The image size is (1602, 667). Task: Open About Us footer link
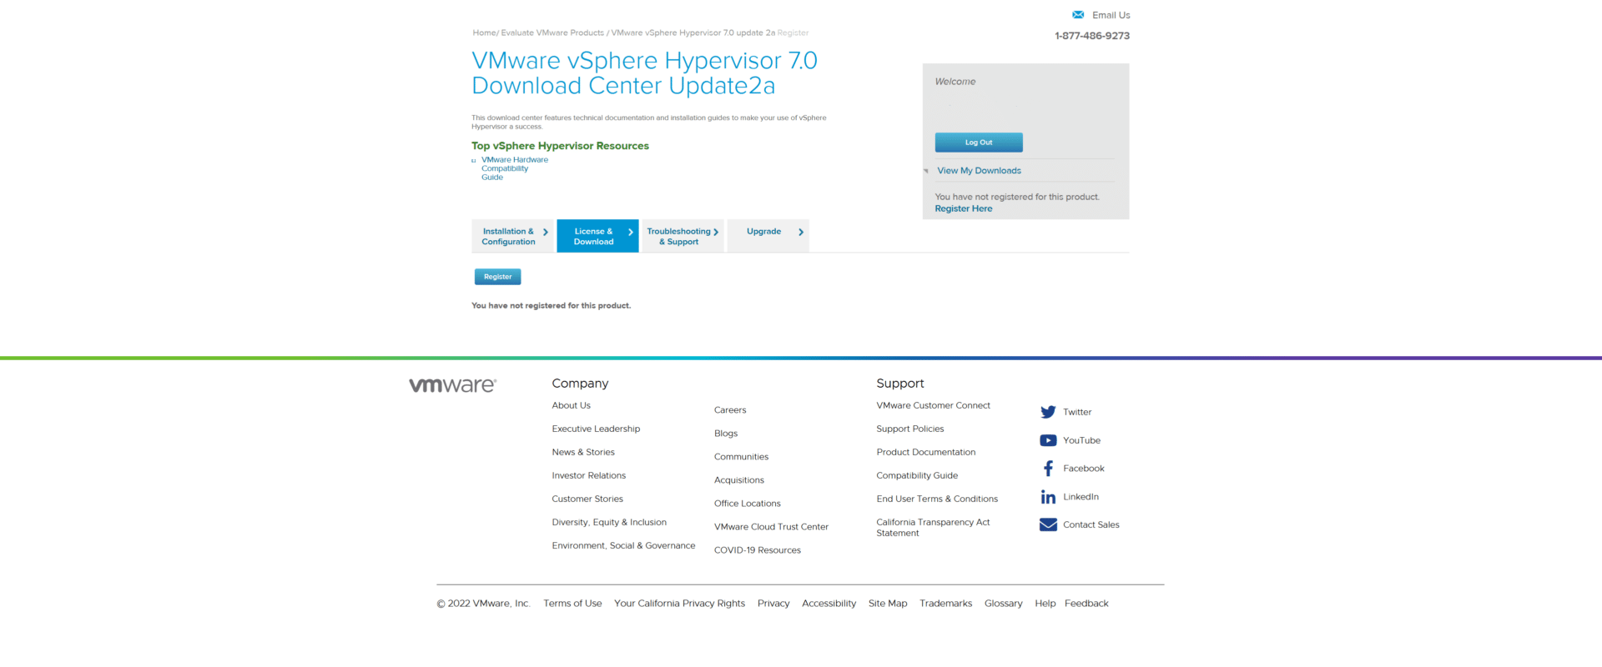tap(571, 406)
